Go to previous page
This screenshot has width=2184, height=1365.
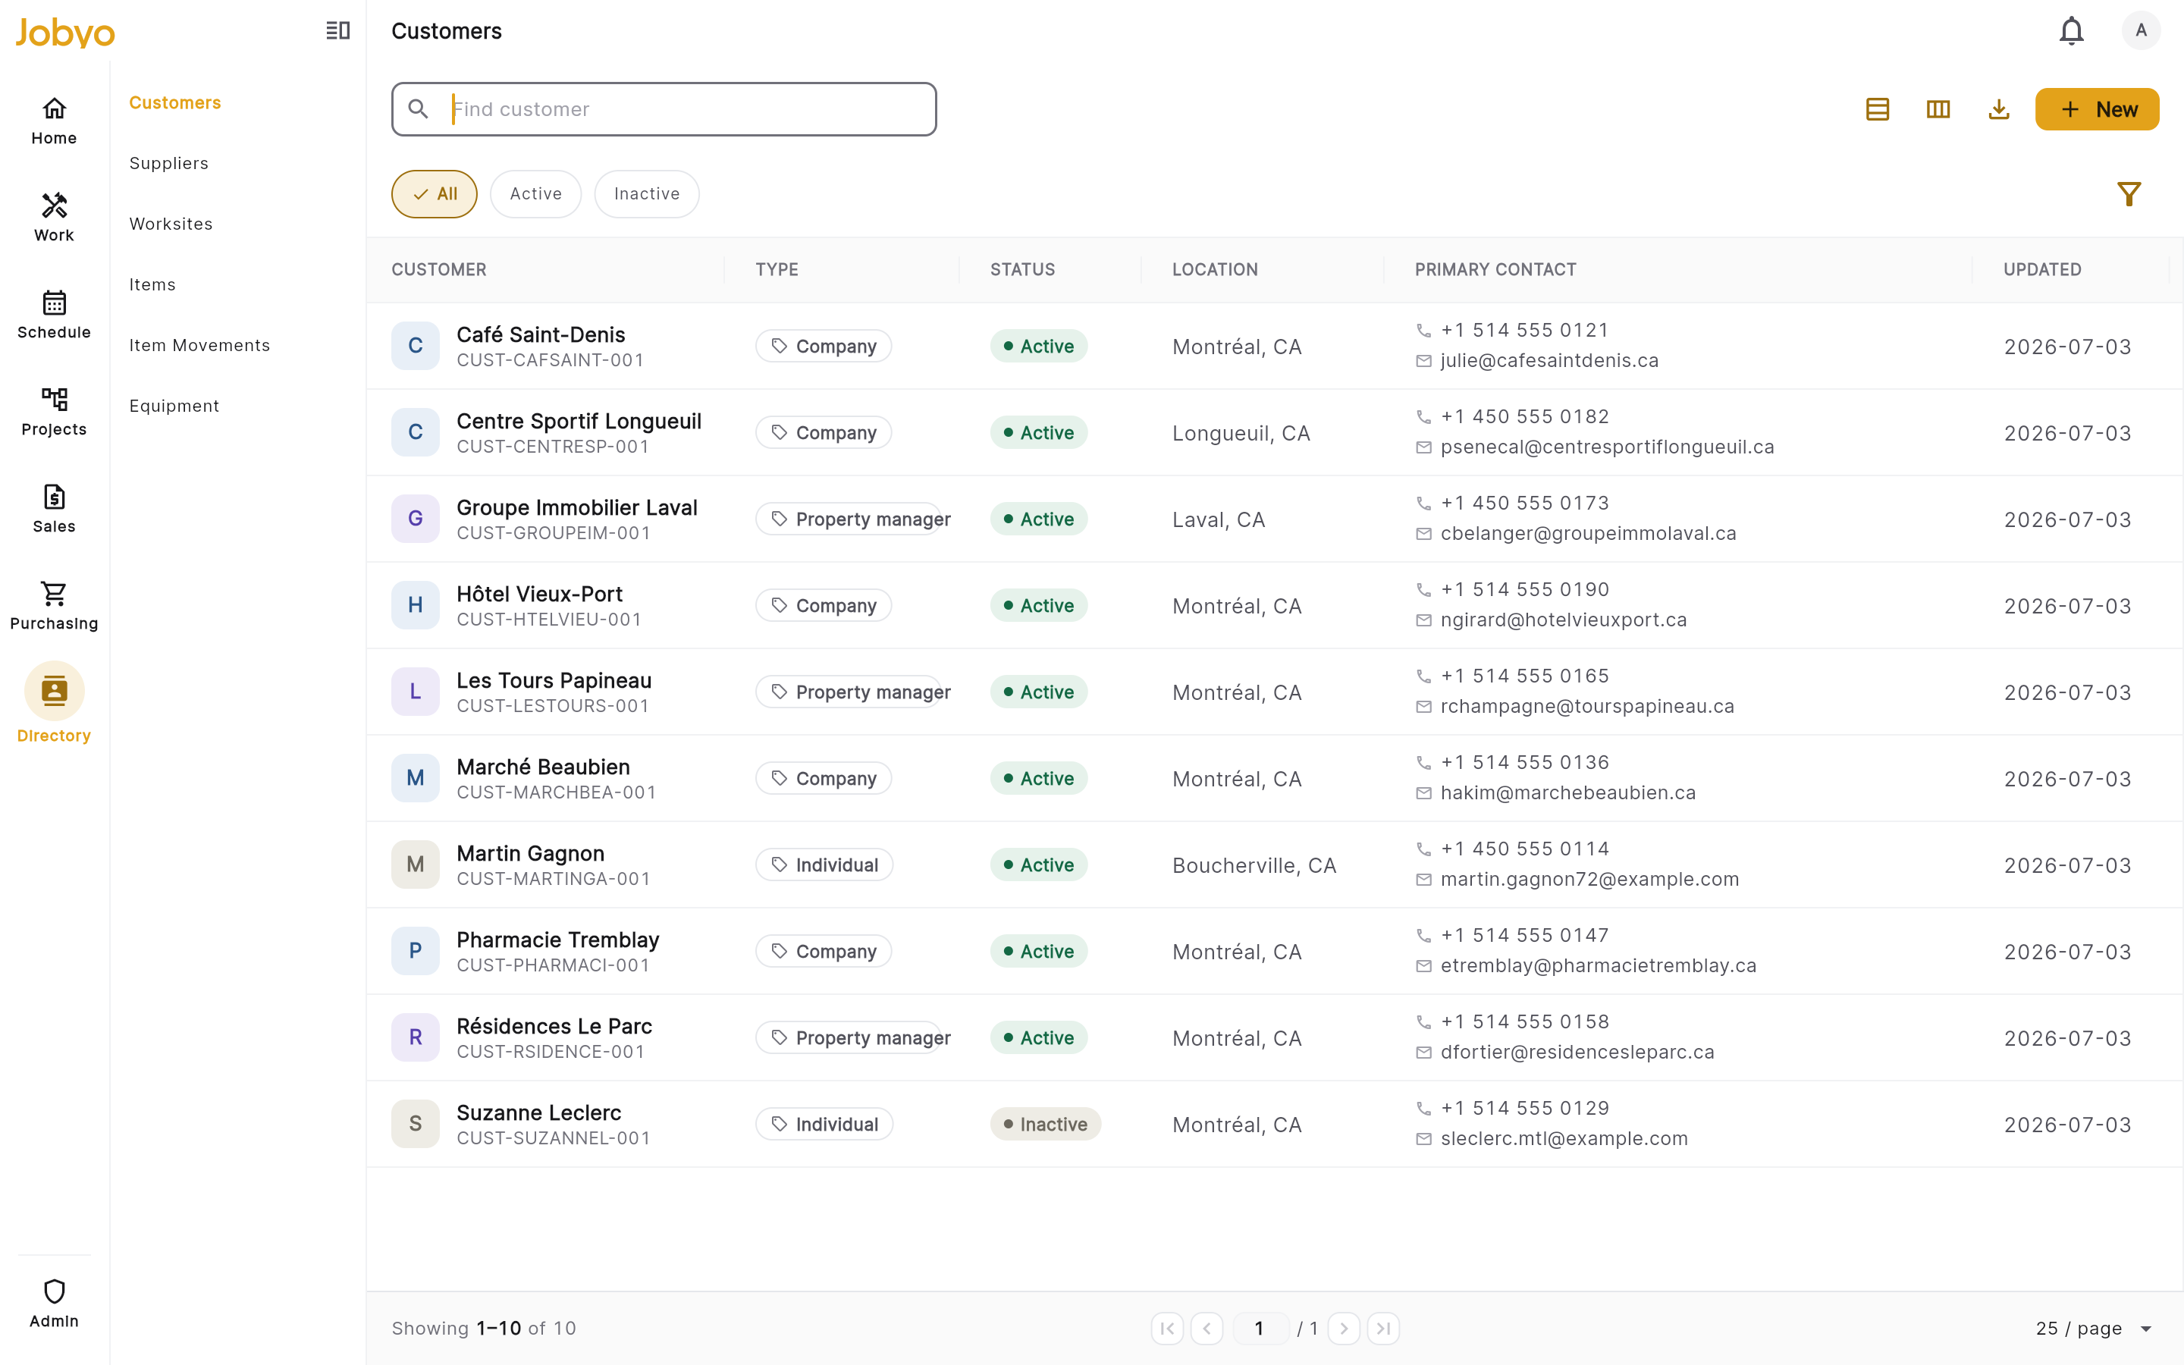pos(1207,1328)
